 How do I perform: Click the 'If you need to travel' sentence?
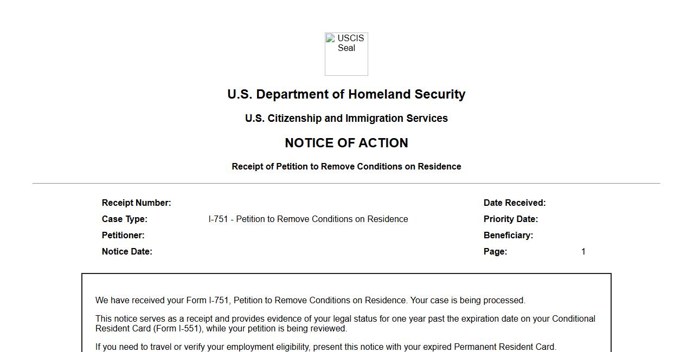click(x=325, y=347)
